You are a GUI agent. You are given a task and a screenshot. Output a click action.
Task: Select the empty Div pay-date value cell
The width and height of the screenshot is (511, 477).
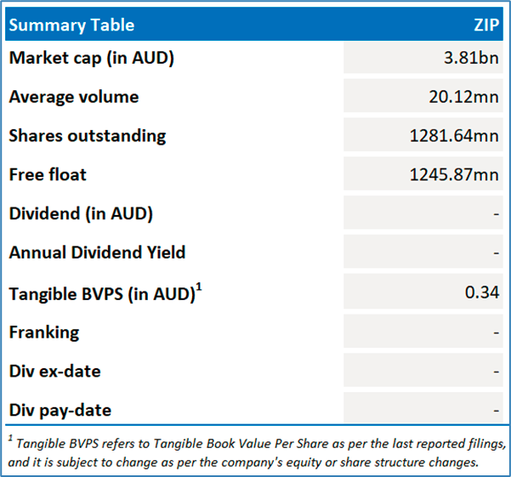coord(423,411)
